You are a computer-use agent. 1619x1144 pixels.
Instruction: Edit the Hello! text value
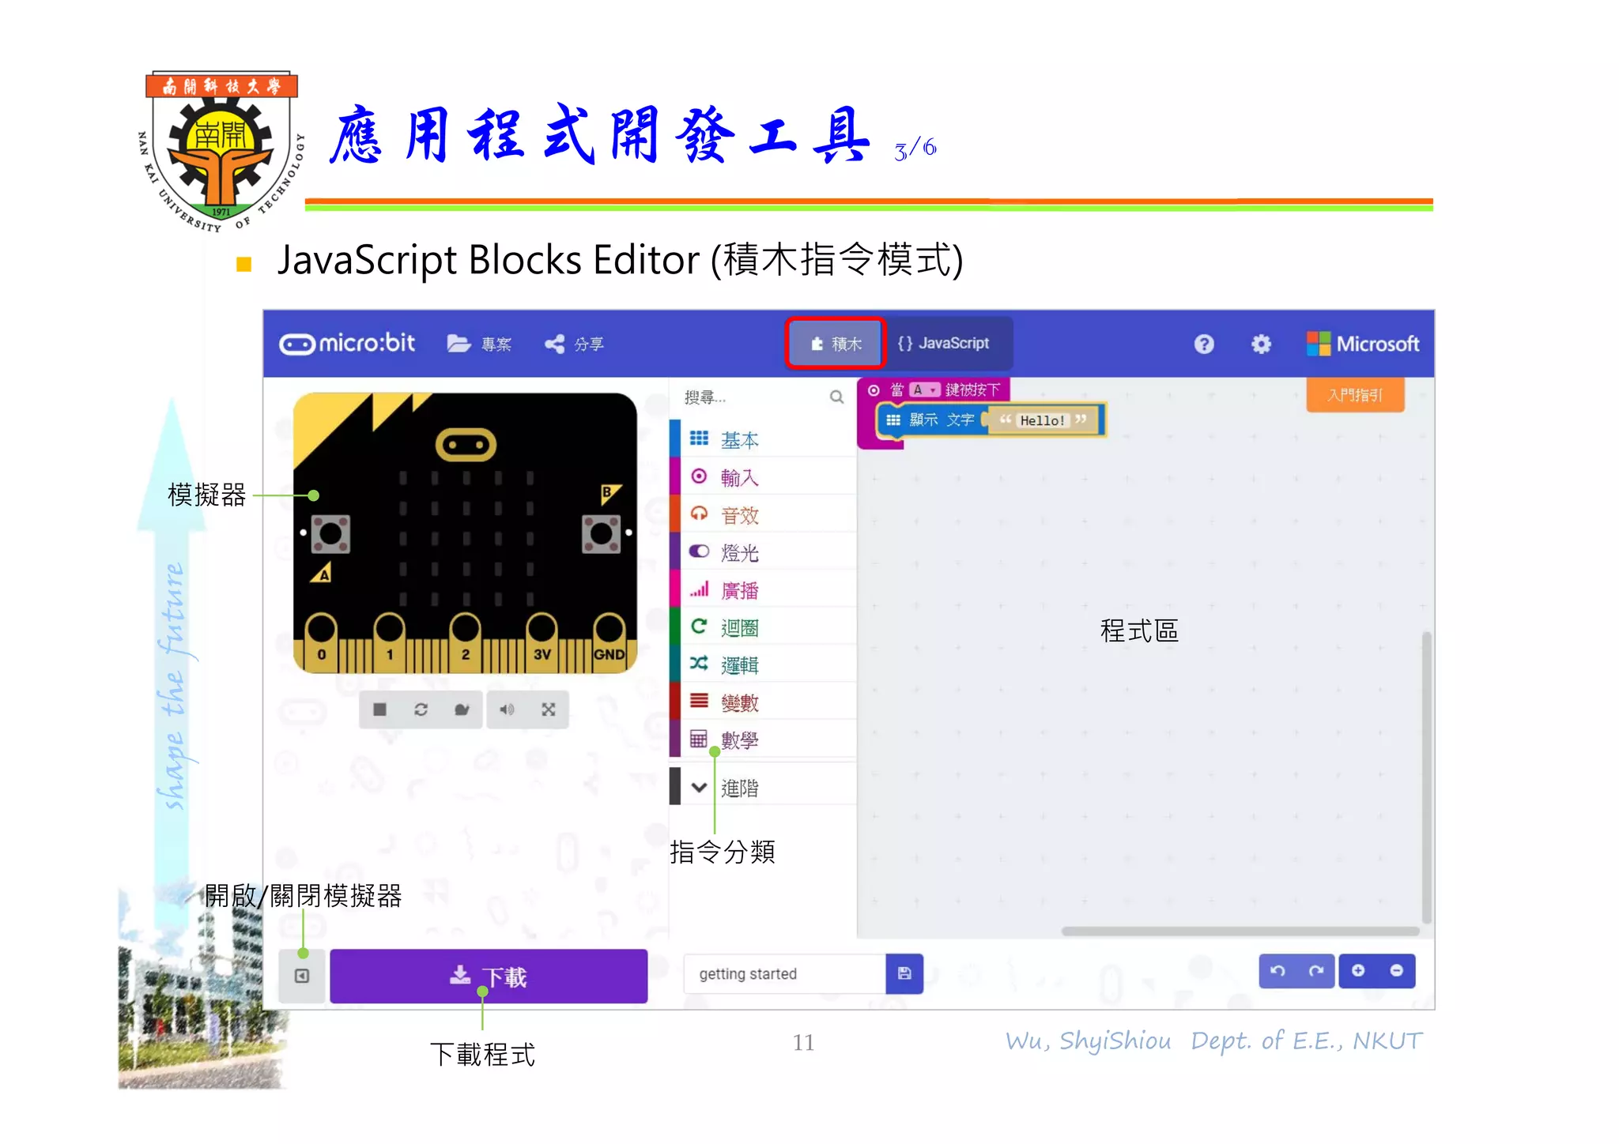(1042, 420)
